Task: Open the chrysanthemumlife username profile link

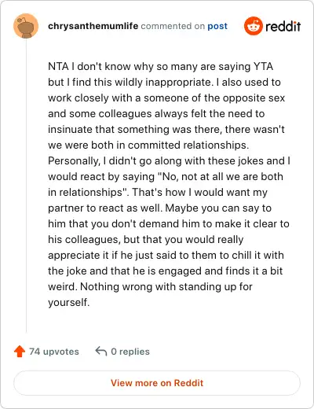Action: pyautogui.click(x=93, y=26)
